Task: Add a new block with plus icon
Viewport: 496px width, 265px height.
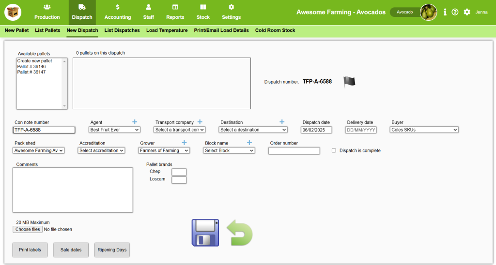Action: coord(249,143)
